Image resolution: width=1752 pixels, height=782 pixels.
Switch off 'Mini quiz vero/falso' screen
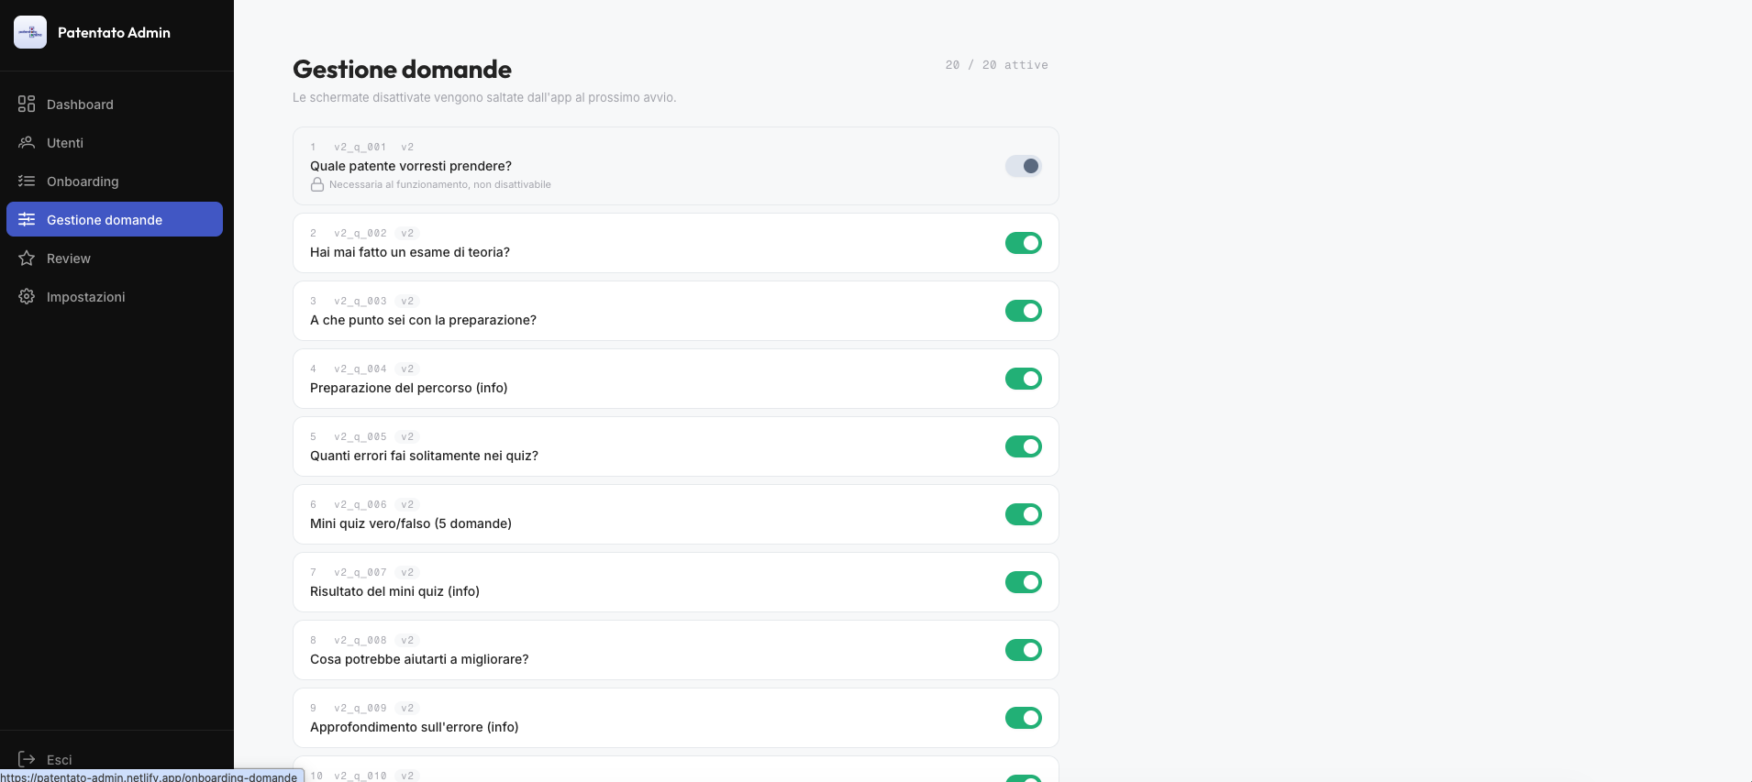tap(1024, 514)
